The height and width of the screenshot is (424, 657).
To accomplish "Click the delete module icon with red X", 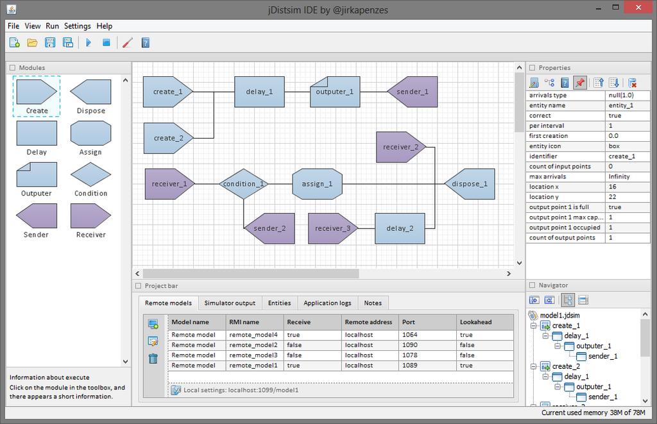I will tap(633, 83).
